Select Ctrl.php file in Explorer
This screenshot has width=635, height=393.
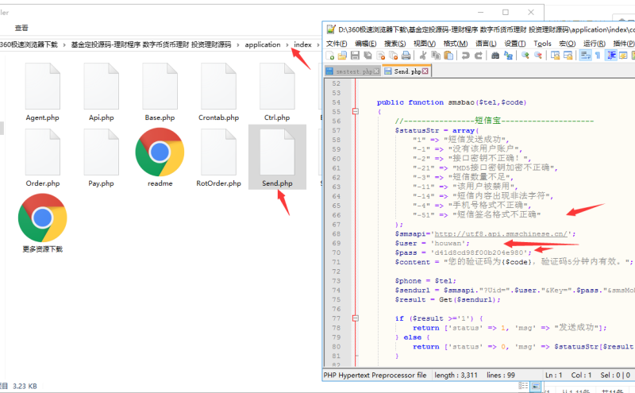277,92
